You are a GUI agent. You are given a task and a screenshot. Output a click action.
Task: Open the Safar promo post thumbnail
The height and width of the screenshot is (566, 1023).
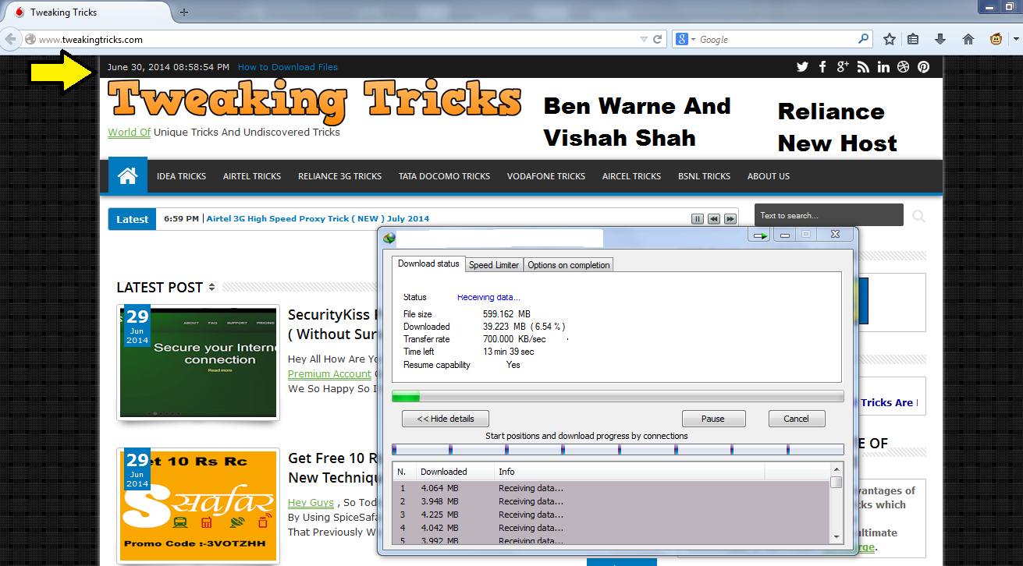click(x=198, y=506)
